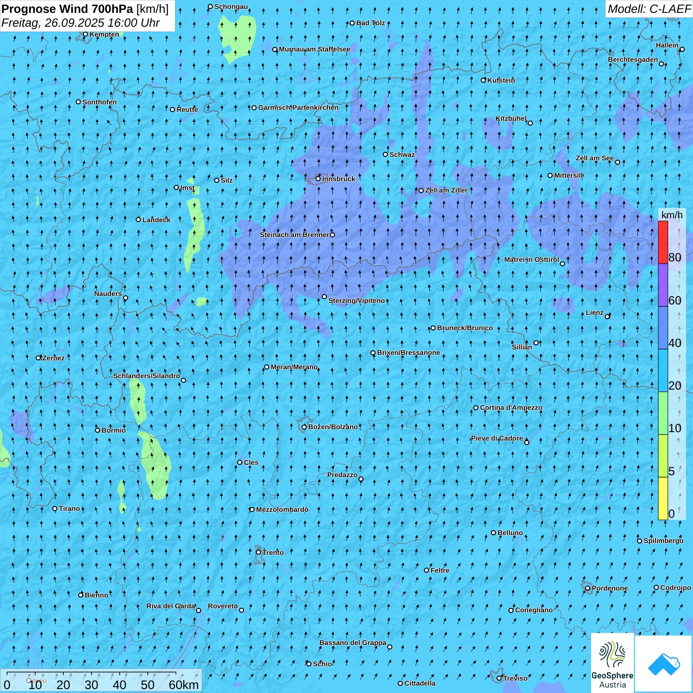Screen dimensions: 693x693
Task: Click the Landeck city marker
Action: coord(138,219)
